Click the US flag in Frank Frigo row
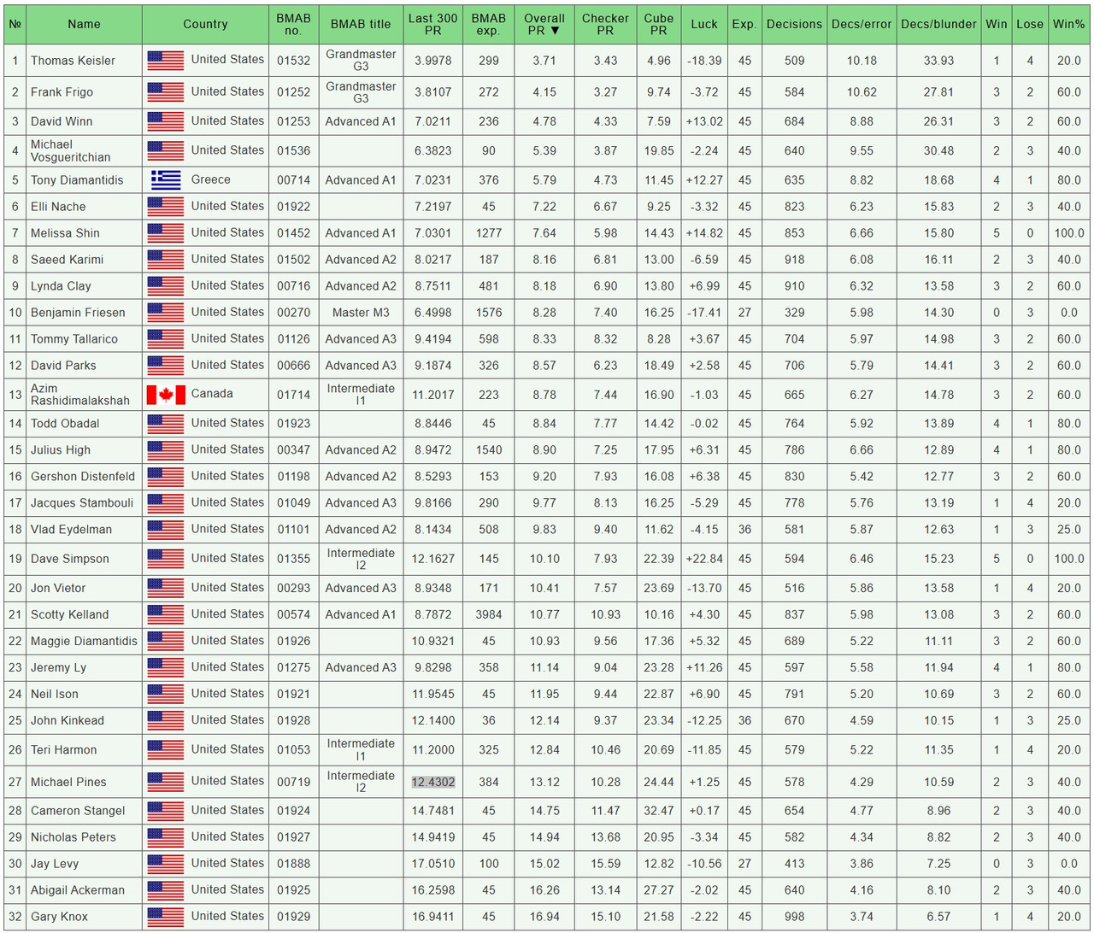The image size is (1094, 933). (166, 92)
